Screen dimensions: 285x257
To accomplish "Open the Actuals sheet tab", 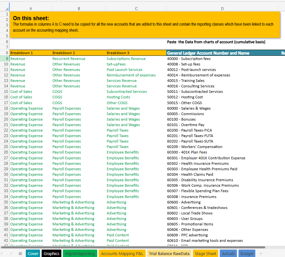I will click(228, 253).
